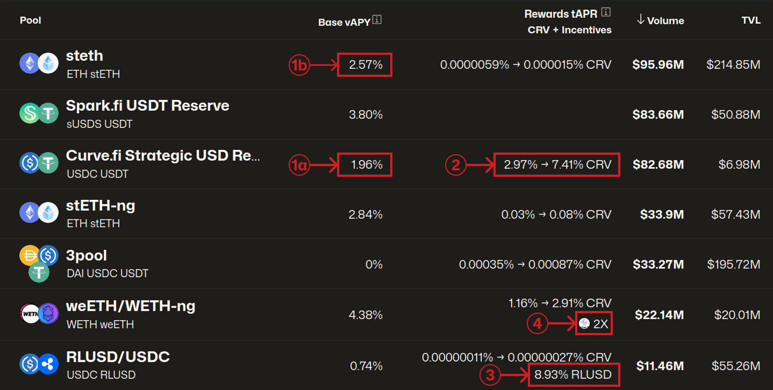Click the Spark.fi USDT Reserve token icons
This screenshot has width=773, height=390.
click(x=39, y=113)
